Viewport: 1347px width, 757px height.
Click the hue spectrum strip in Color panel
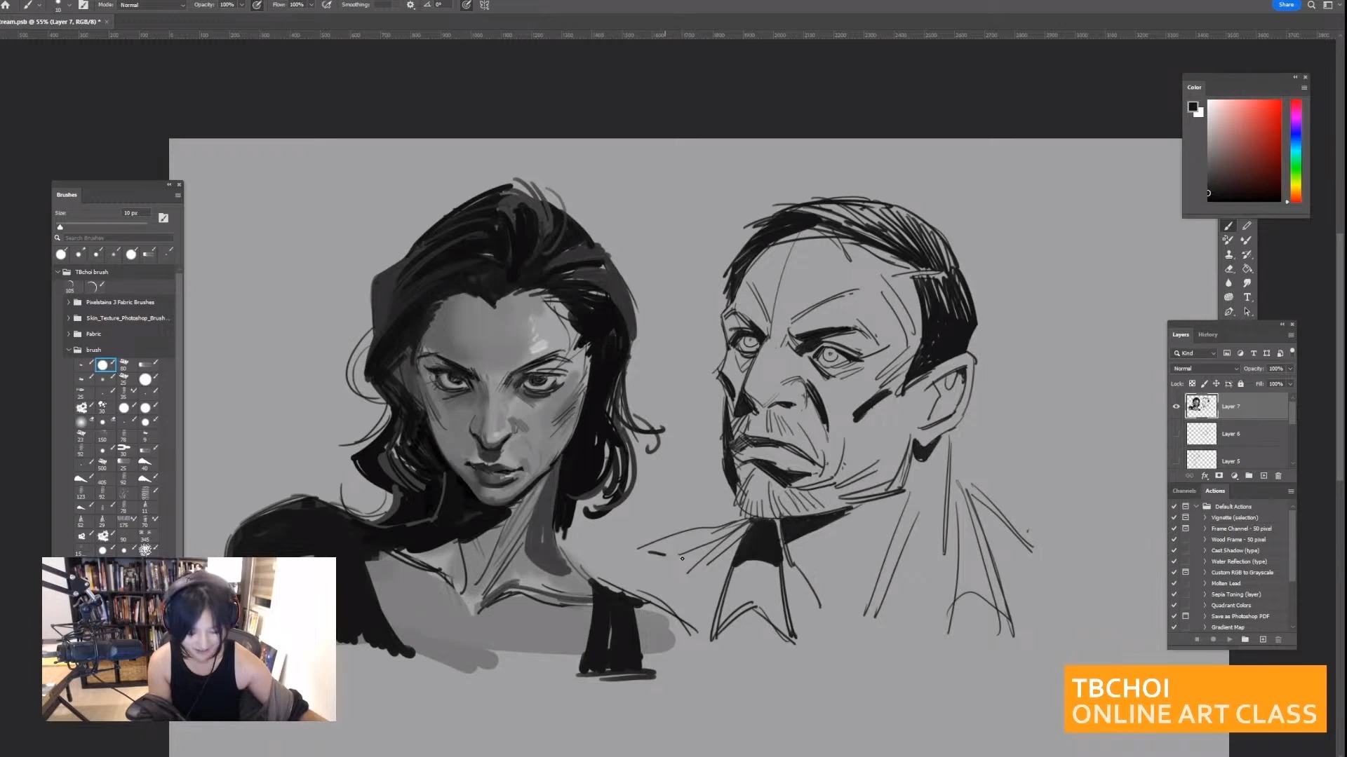1296,151
